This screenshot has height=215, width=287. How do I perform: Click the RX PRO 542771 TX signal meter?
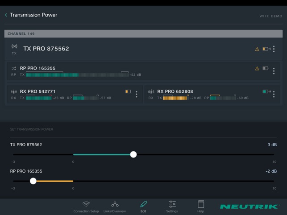[39, 98]
